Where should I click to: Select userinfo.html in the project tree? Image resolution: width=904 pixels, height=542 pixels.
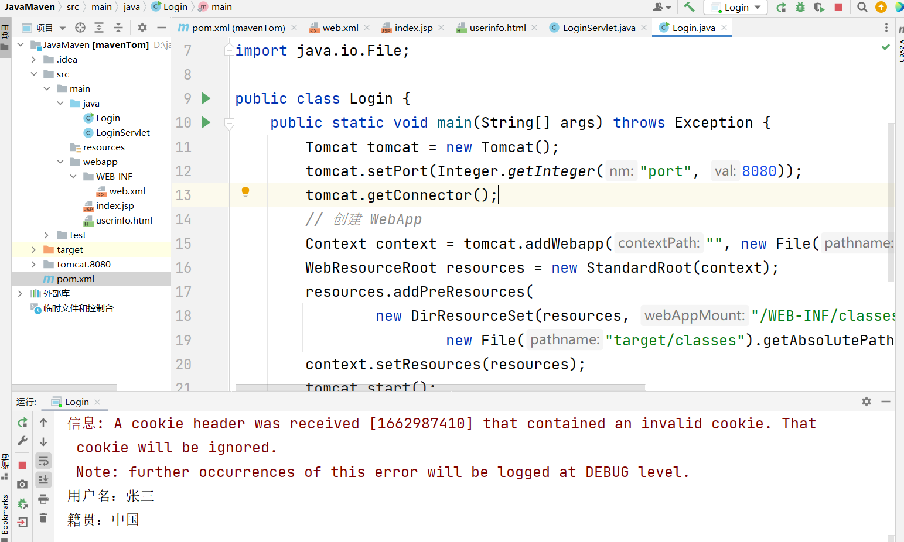coord(124,221)
